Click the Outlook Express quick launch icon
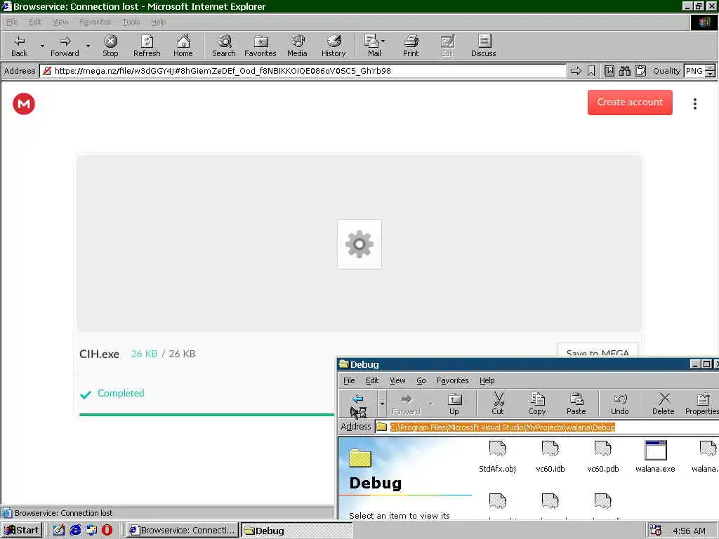Image resolution: width=719 pixels, height=539 pixels. (x=91, y=531)
